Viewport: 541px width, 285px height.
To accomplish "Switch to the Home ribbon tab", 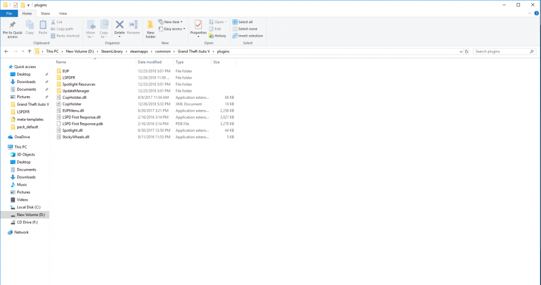I will click(27, 13).
